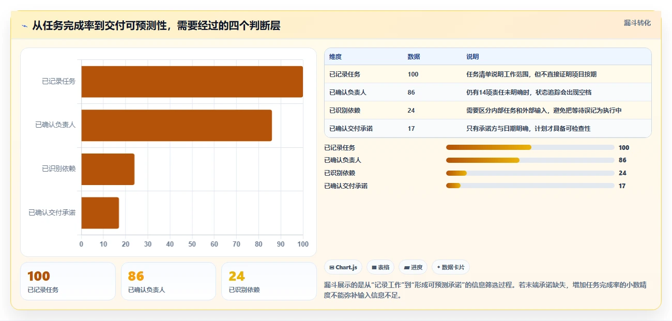This screenshot has height=321, width=672.
Task: Open the stat card showing 86 已确认负责人
Action: click(x=168, y=281)
